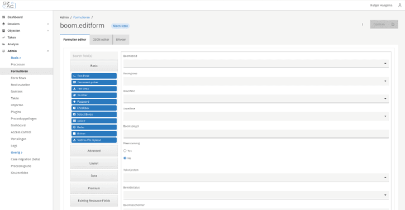Open the Beleidsstatus dropdown

point(256,195)
